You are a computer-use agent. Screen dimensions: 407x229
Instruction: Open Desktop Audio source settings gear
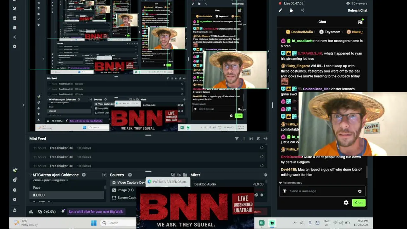262,195
